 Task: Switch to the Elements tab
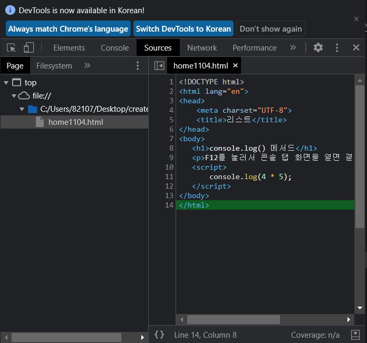coord(69,48)
